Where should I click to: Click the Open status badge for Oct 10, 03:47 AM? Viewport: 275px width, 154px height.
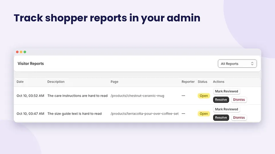click(x=204, y=114)
